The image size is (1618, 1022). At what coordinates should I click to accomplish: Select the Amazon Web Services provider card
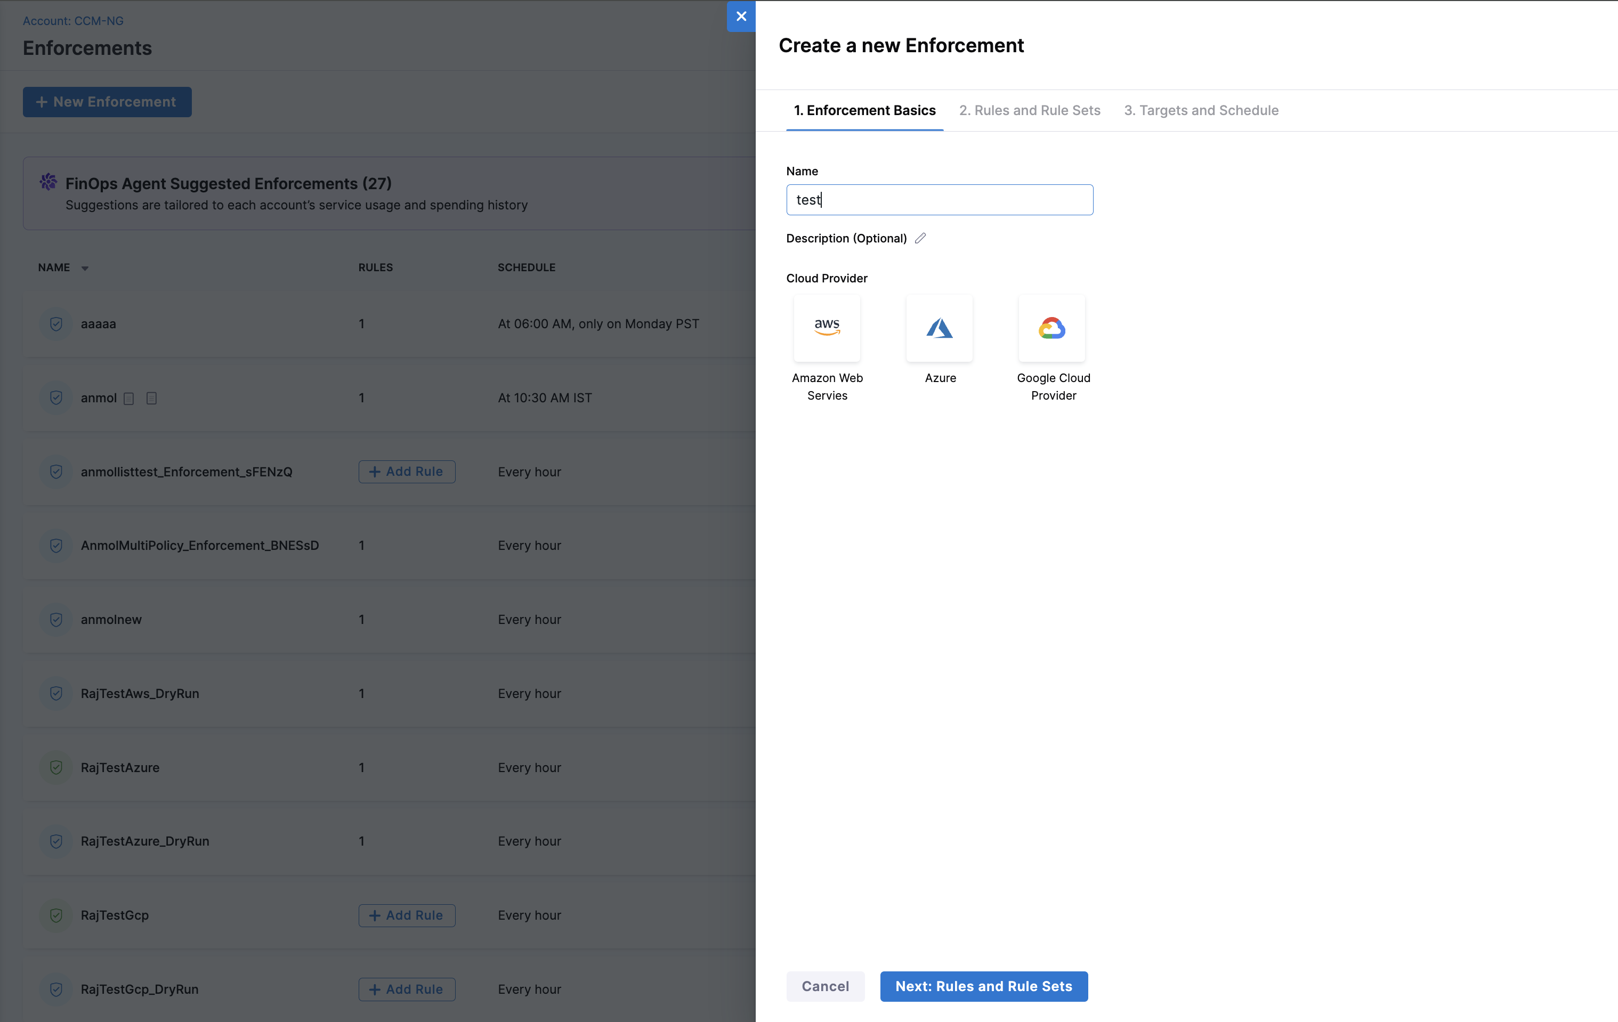(x=827, y=328)
